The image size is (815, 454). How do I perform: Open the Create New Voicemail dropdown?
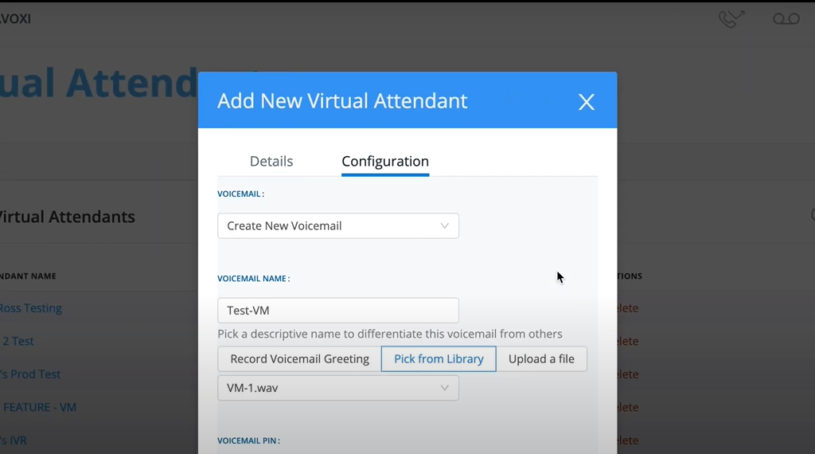click(x=338, y=225)
